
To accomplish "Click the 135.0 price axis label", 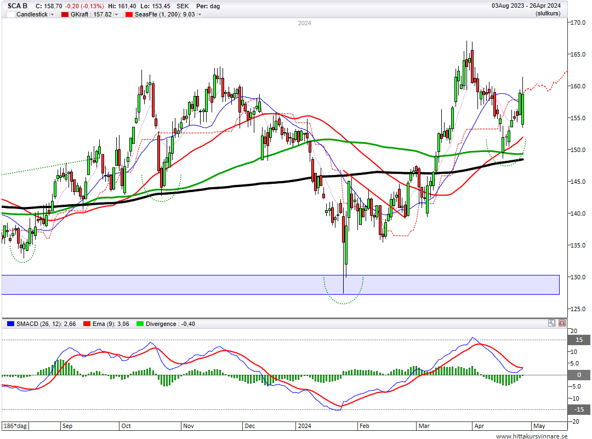I will point(578,245).
